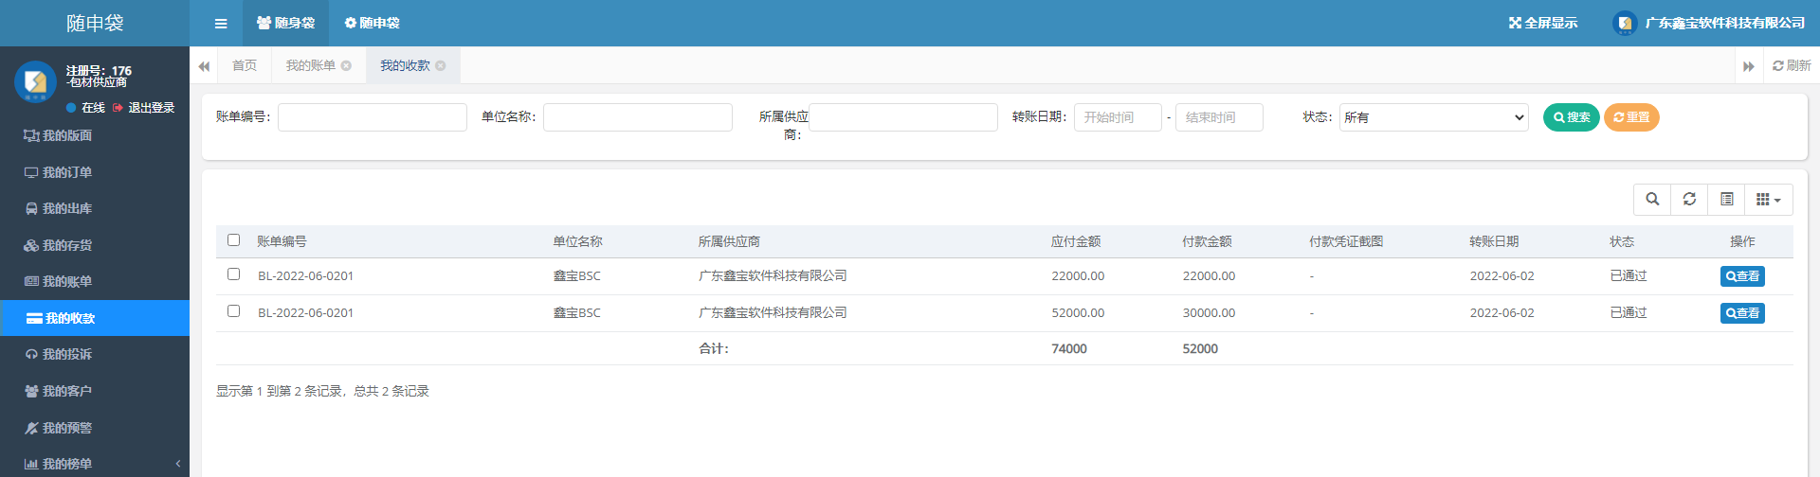This screenshot has width=1820, height=477.
Task: Switch to the 首页 tab
Action: pyautogui.click(x=245, y=65)
